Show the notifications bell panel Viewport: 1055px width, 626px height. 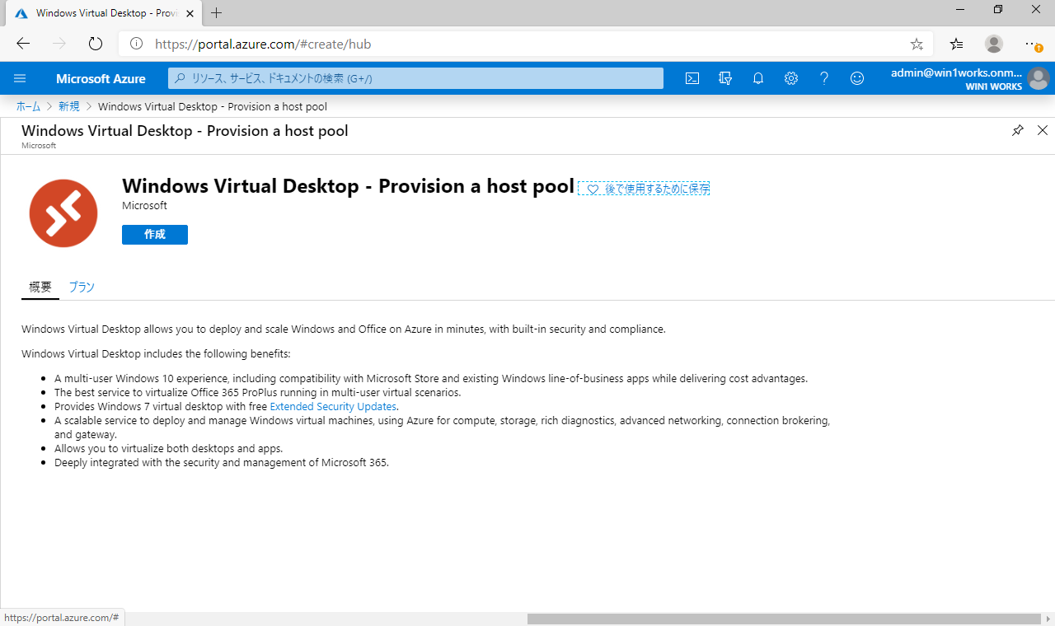pos(758,78)
